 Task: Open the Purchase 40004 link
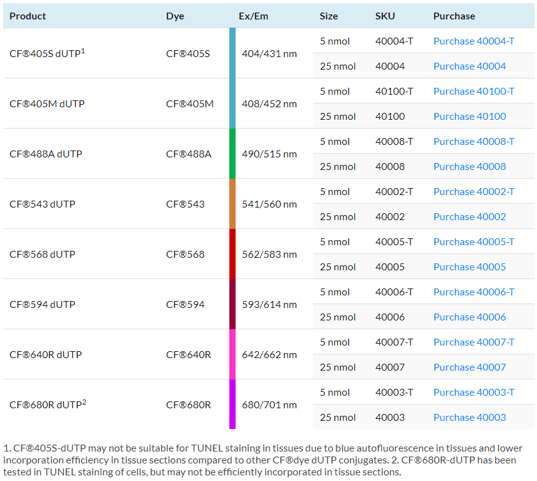point(469,66)
